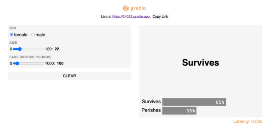Open the 24022.gradio.app link

[x=131, y=17]
